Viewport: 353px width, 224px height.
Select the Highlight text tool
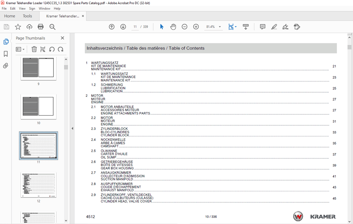(x=274, y=26)
